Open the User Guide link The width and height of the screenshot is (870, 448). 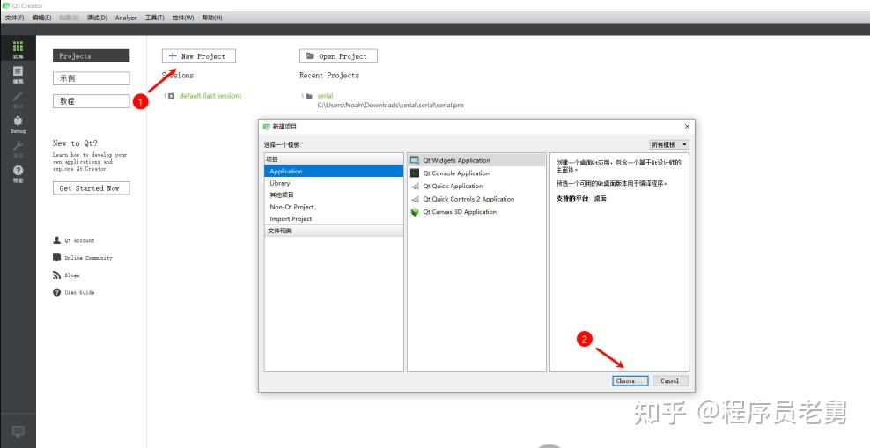click(79, 293)
